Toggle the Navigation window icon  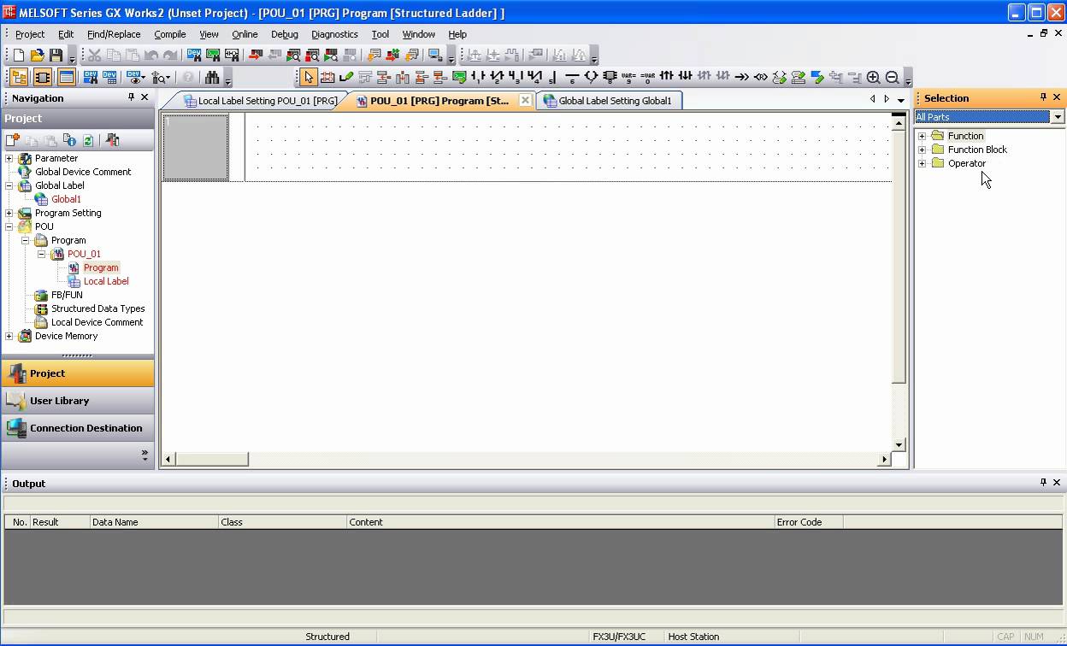click(x=19, y=78)
